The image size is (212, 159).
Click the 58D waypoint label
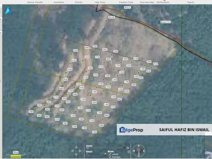point(105,50)
